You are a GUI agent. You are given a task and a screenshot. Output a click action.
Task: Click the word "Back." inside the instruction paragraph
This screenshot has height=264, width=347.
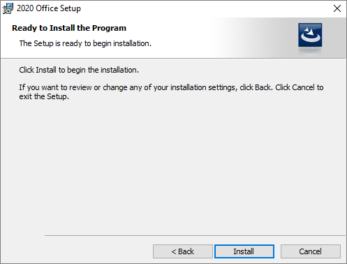point(264,87)
